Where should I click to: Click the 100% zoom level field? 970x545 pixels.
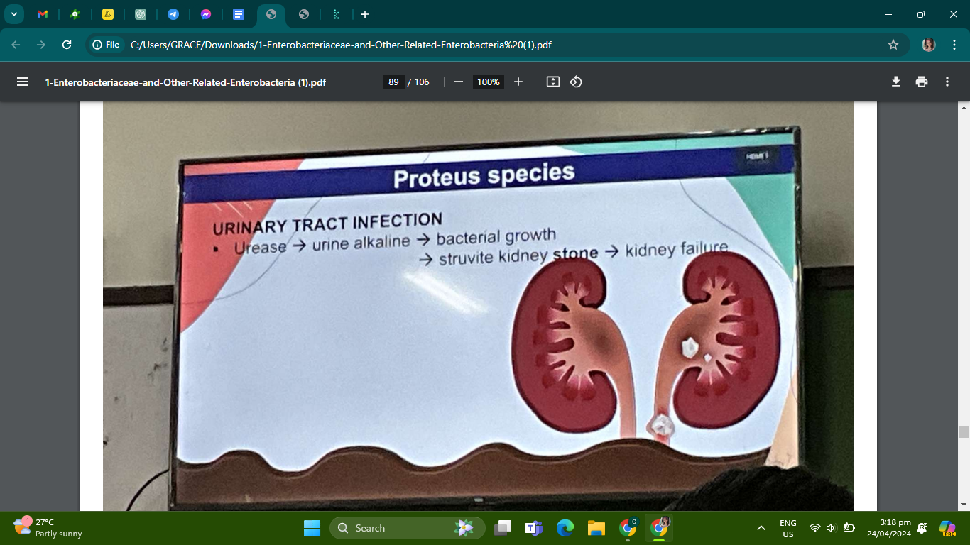coord(489,82)
